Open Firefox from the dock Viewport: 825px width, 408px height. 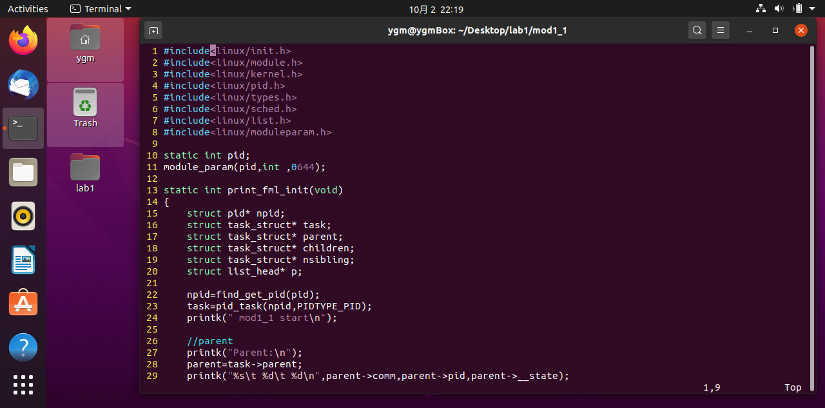click(x=23, y=41)
